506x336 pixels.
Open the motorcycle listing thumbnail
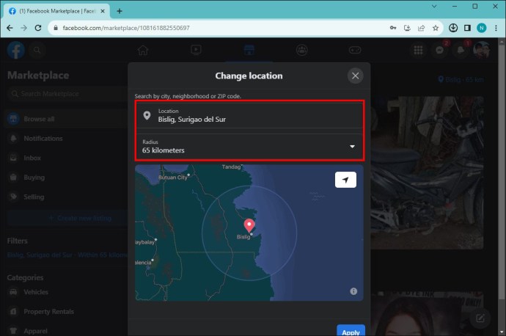427,172
